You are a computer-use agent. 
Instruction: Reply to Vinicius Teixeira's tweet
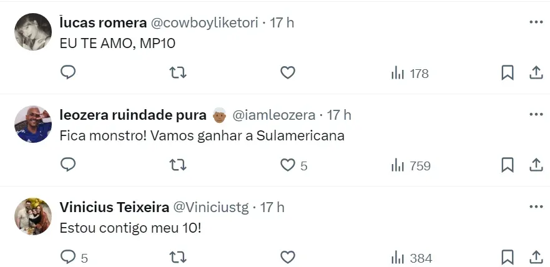pos(68,257)
